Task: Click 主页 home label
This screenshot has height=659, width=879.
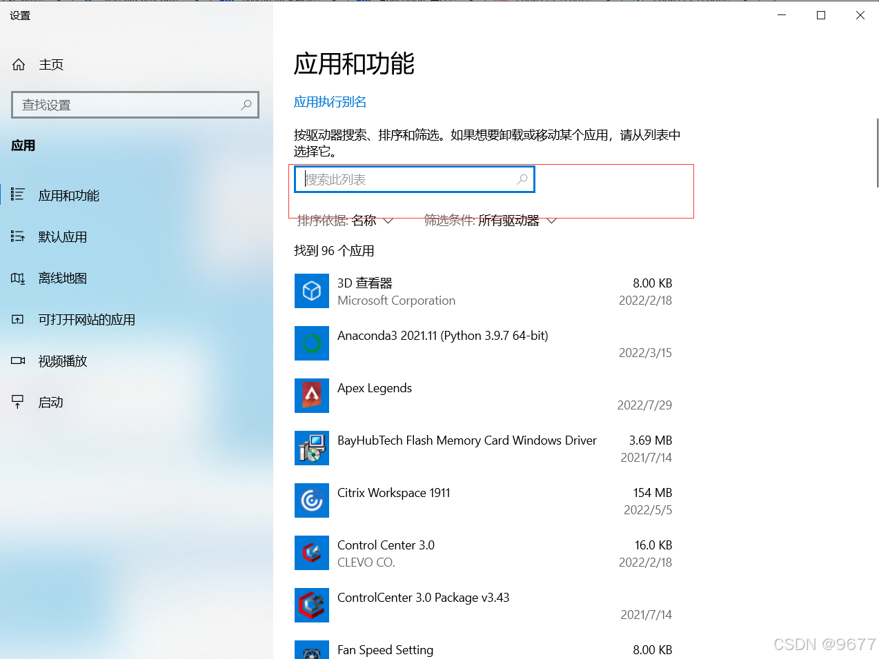Action: (x=51, y=64)
